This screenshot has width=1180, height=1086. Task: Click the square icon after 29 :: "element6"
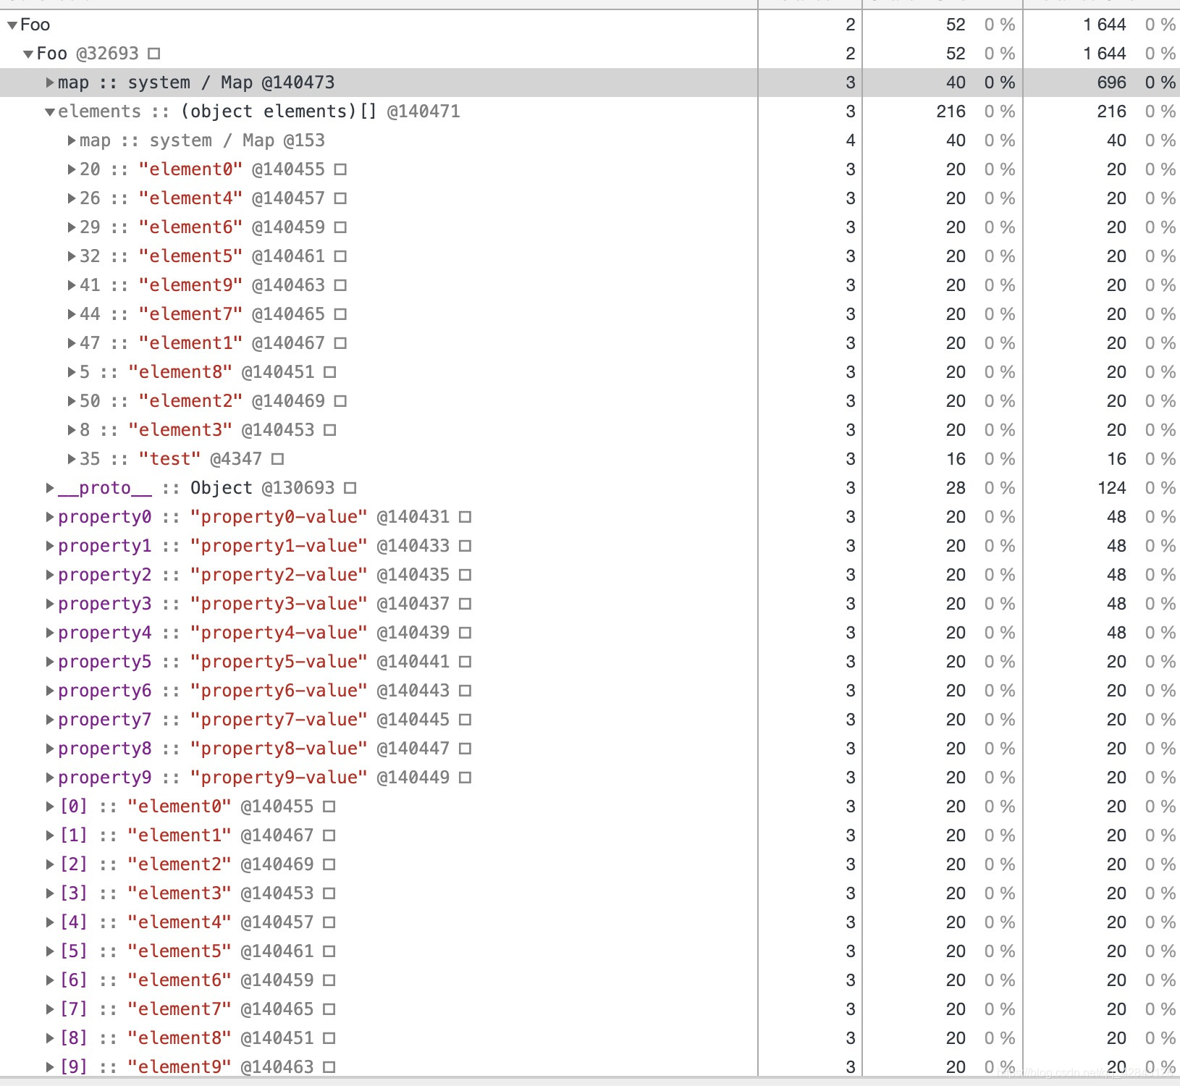click(340, 227)
